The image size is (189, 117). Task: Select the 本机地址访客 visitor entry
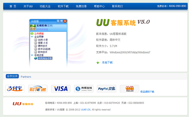45,58
